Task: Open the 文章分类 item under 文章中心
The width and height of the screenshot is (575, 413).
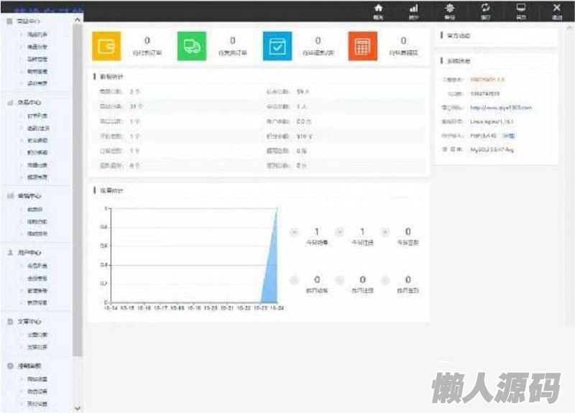Action: tap(37, 335)
